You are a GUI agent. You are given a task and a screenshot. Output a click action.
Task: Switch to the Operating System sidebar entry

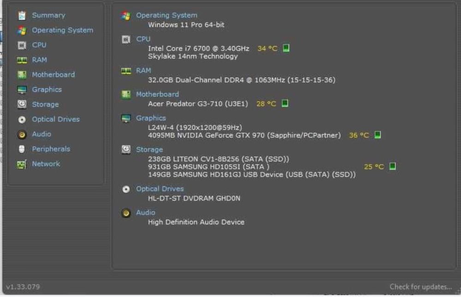63,30
